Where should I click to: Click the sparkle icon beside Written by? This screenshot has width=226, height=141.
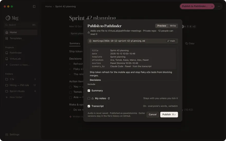click(x=70, y=117)
